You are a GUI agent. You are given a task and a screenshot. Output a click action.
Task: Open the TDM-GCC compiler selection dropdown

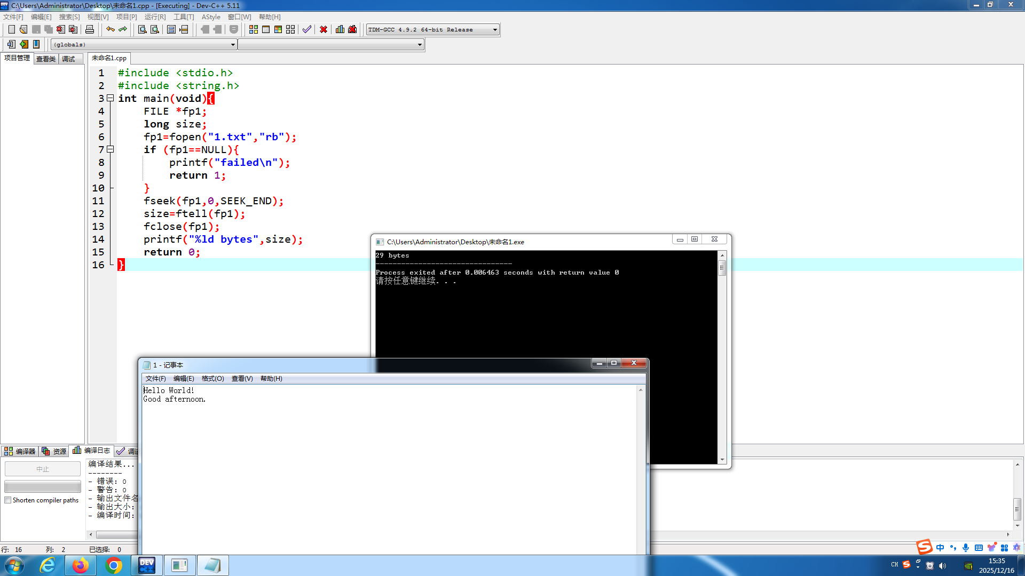click(495, 30)
